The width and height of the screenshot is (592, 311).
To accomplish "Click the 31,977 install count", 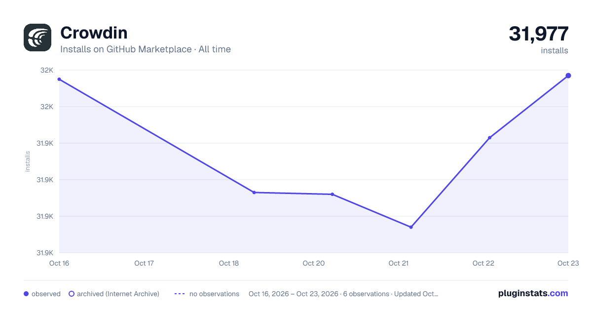I will pyautogui.click(x=539, y=34).
